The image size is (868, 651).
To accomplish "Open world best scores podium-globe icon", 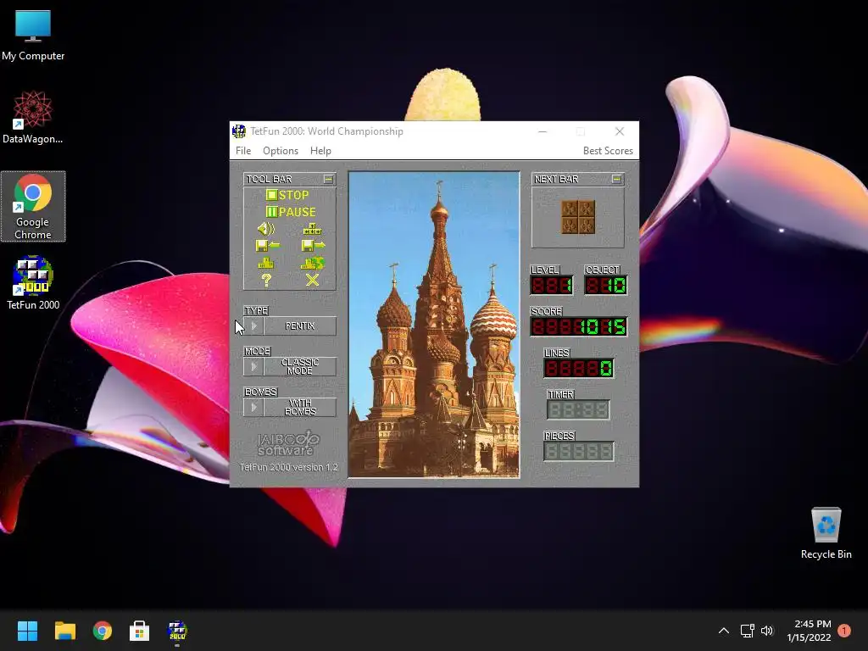I will pyautogui.click(x=313, y=263).
